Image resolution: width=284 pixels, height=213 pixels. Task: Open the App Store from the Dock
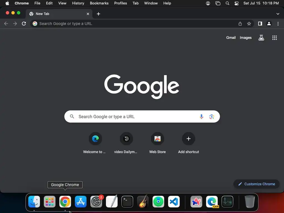[x=81, y=202]
